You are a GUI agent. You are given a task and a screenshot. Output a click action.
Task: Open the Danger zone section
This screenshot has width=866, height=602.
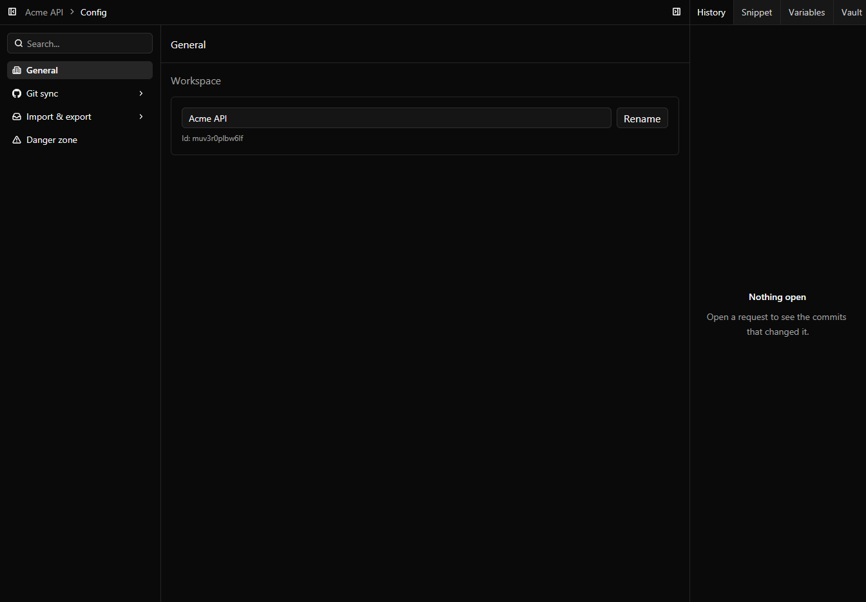[80, 140]
